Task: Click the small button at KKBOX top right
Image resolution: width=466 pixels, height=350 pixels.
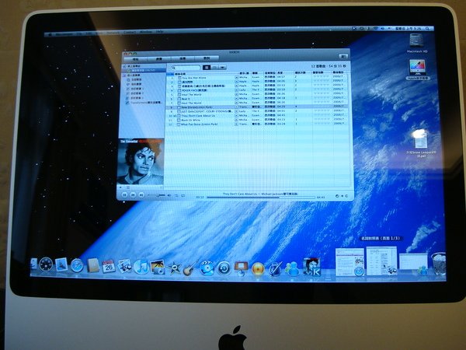Action: pyautogui.click(x=343, y=56)
